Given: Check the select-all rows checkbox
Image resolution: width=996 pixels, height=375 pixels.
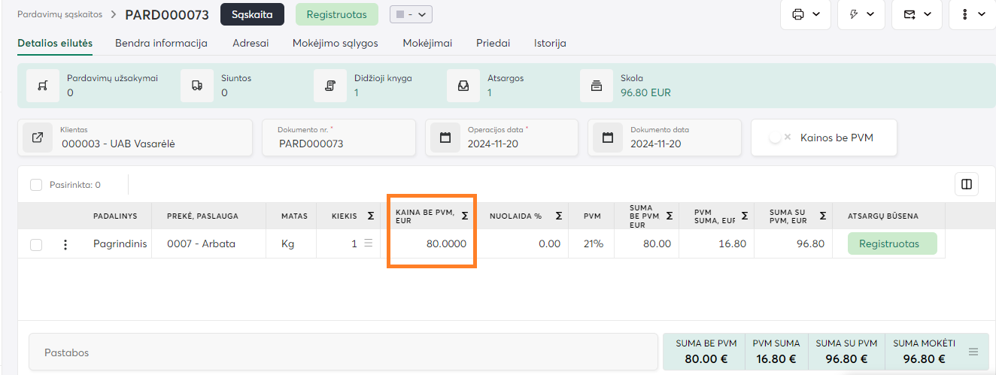Looking at the screenshot, I should click(36, 185).
